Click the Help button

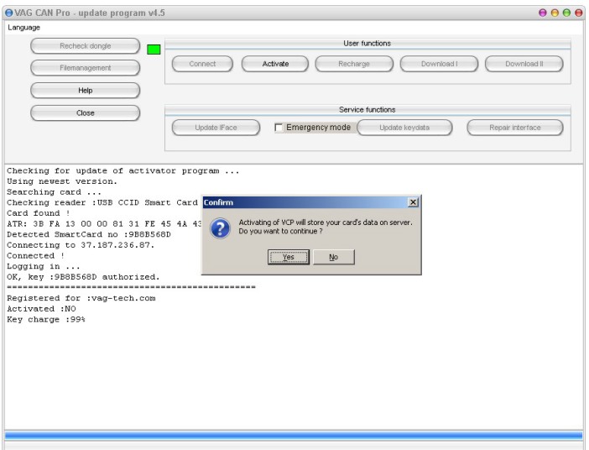click(x=86, y=90)
